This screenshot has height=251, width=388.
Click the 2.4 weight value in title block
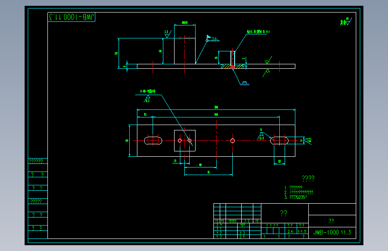pyautogui.click(x=290, y=231)
